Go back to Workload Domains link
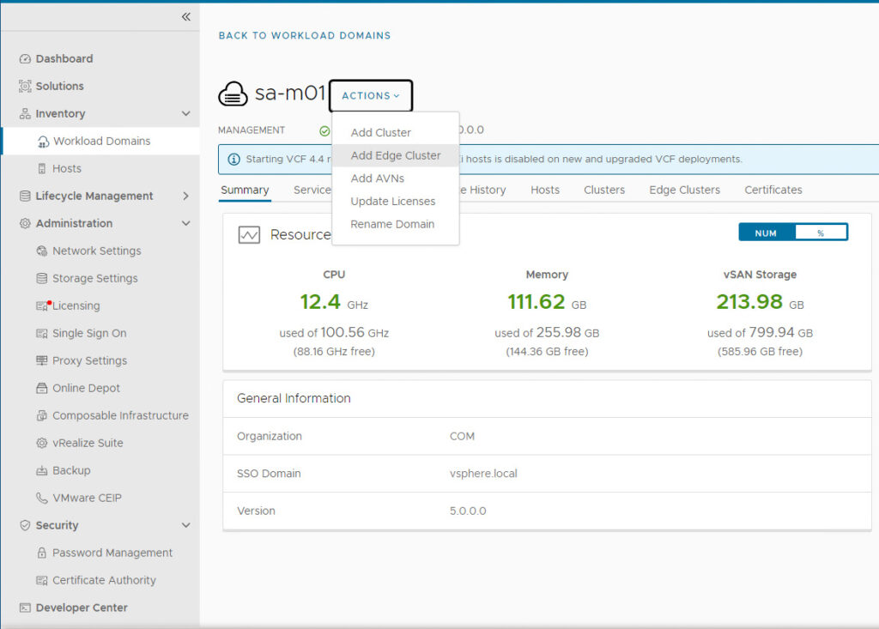 pos(305,36)
